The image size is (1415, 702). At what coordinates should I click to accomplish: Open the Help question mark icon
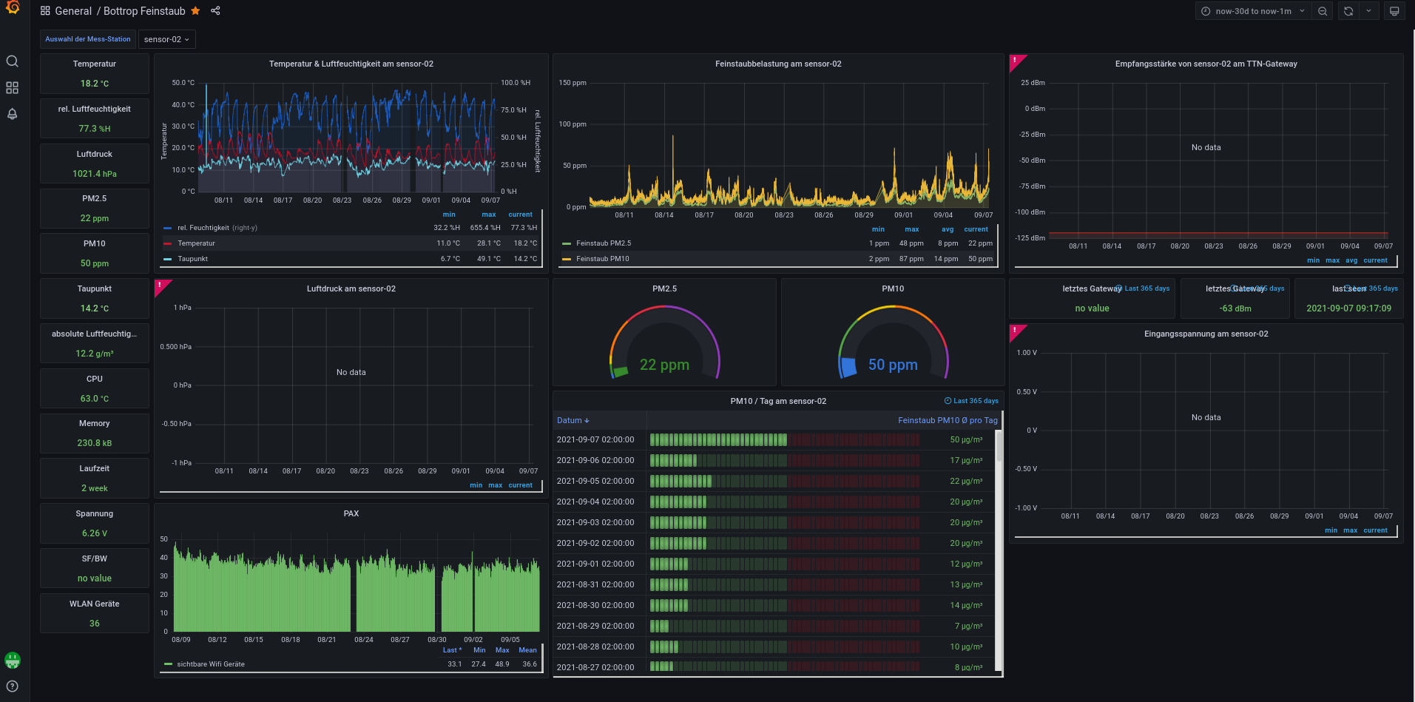pos(13,686)
